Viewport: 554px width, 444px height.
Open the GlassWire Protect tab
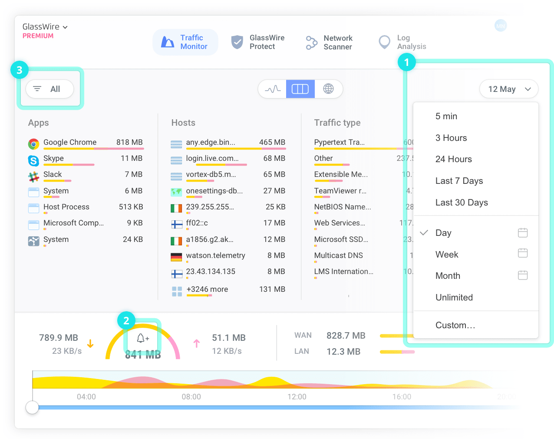pos(258,42)
